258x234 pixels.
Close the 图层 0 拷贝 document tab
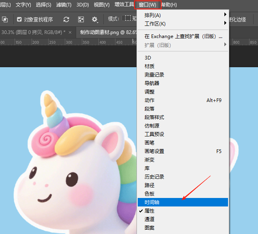pyautogui.click(x=70, y=32)
